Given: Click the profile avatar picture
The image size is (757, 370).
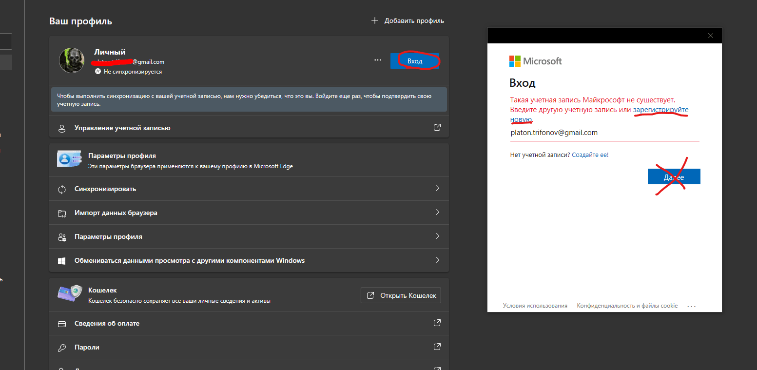Looking at the screenshot, I should 72,60.
